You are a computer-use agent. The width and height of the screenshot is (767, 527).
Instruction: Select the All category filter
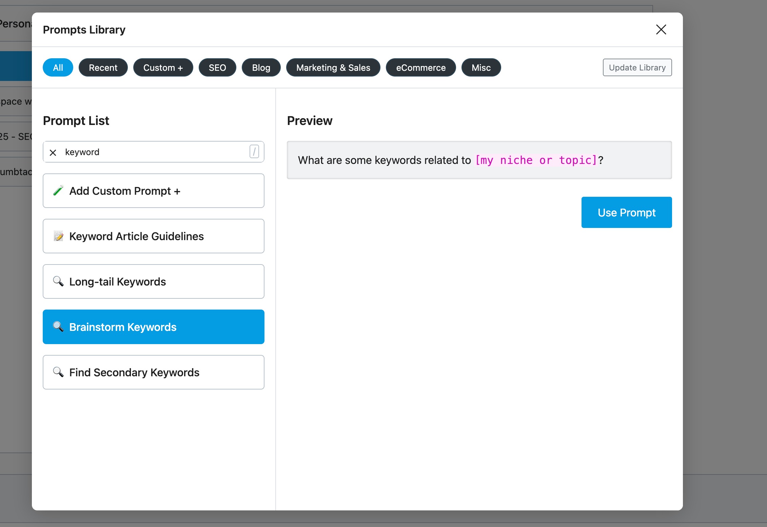58,67
